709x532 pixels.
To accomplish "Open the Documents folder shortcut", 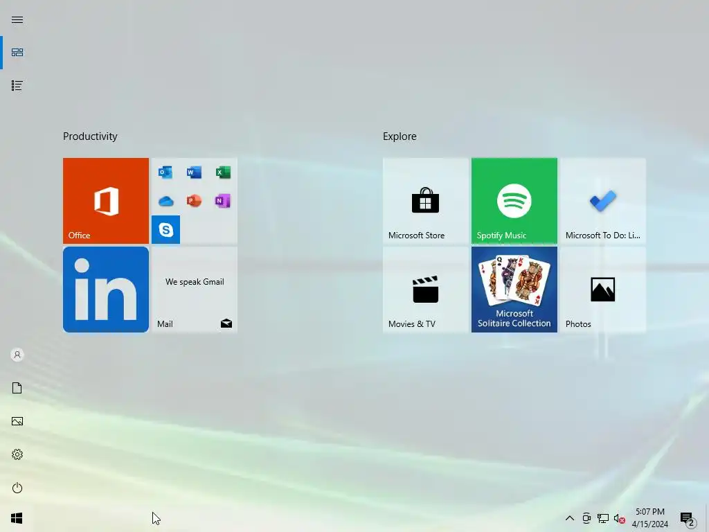I will [x=17, y=388].
